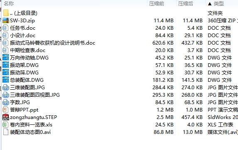238x150 pixels.
Task: Click the 457.4 KB compressed size value
Action: (x=192, y=117)
